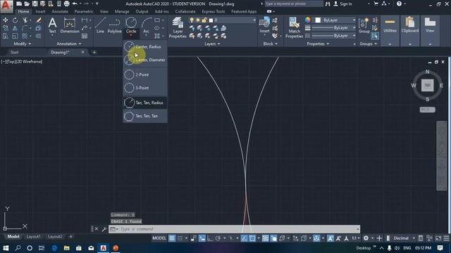Select the Polyline drawing tool
Screen dimensions: 451x253
(114, 25)
